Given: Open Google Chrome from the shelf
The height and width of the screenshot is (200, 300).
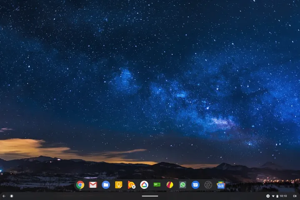Looking at the screenshot, I should coord(80,185).
